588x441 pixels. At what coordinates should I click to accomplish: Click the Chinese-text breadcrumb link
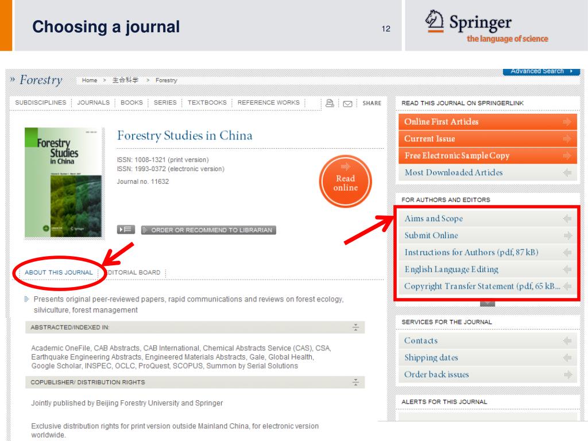pyautogui.click(x=125, y=80)
